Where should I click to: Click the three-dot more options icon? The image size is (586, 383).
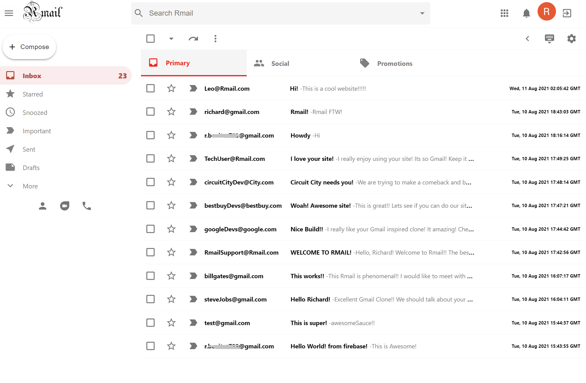click(215, 39)
